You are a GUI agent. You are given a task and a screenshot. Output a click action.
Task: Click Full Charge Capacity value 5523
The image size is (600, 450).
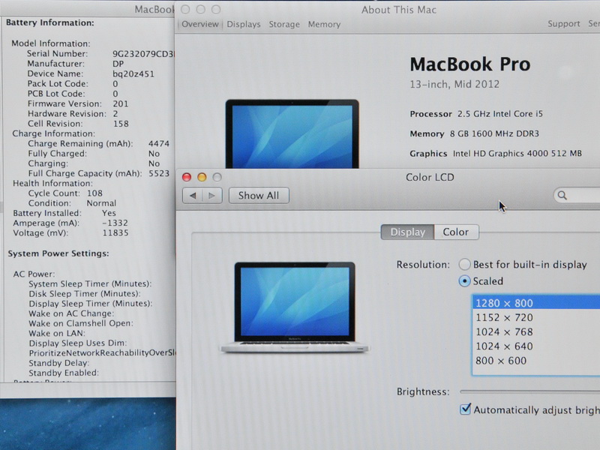(159, 173)
